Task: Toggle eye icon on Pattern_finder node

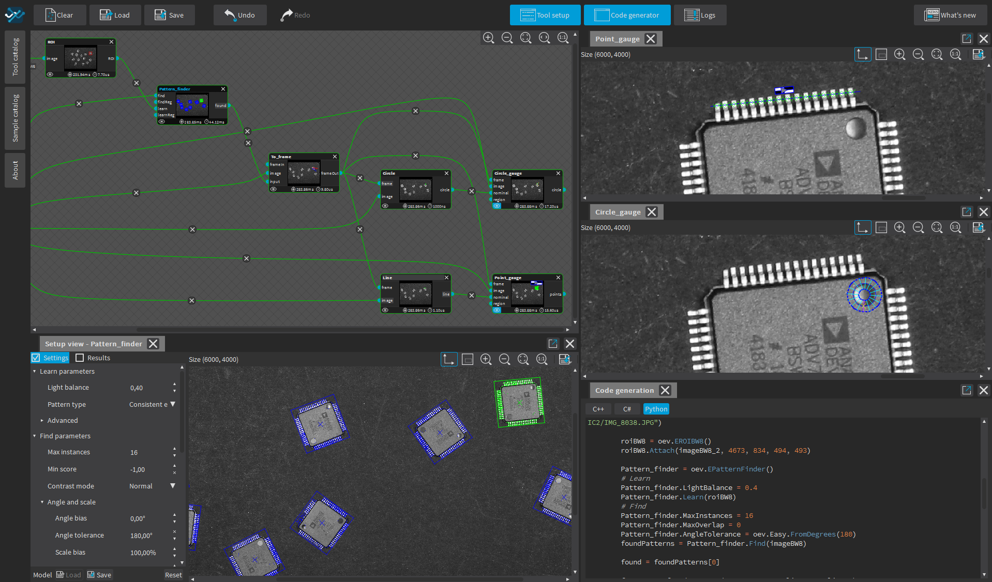Action: coord(162,122)
